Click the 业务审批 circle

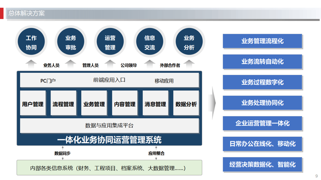pos(71,42)
